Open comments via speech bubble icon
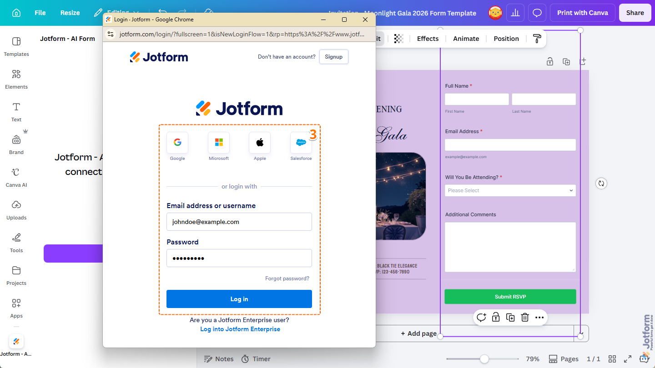The image size is (655, 368). point(537,13)
